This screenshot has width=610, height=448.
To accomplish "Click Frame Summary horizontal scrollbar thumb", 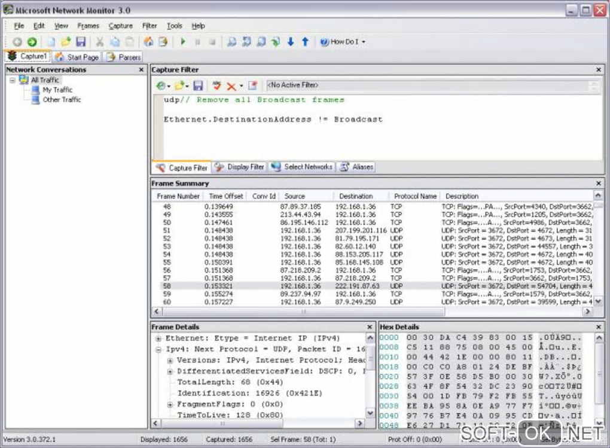I will pyautogui.click(x=304, y=312).
